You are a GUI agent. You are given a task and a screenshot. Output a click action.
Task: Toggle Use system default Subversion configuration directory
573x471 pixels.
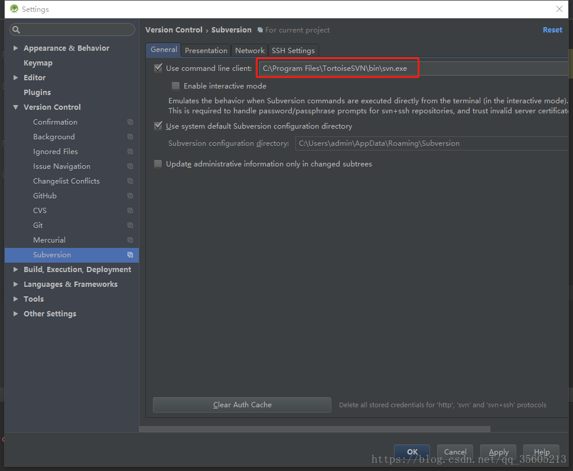(x=158, y=126)
